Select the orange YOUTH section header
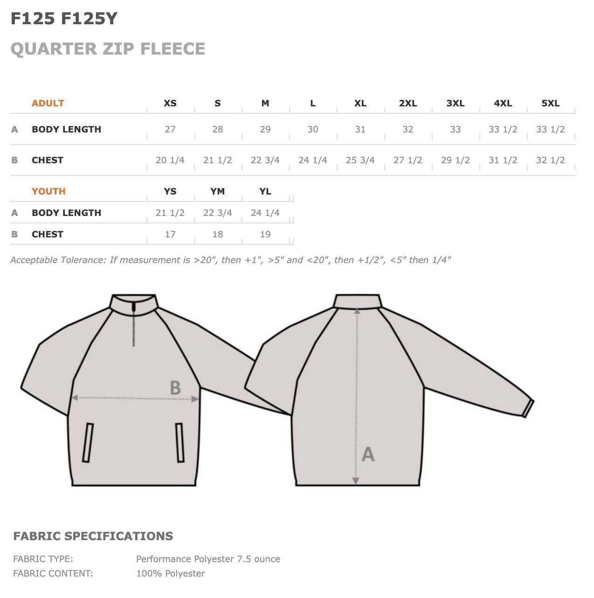594x598 pixels. (48, 191)
